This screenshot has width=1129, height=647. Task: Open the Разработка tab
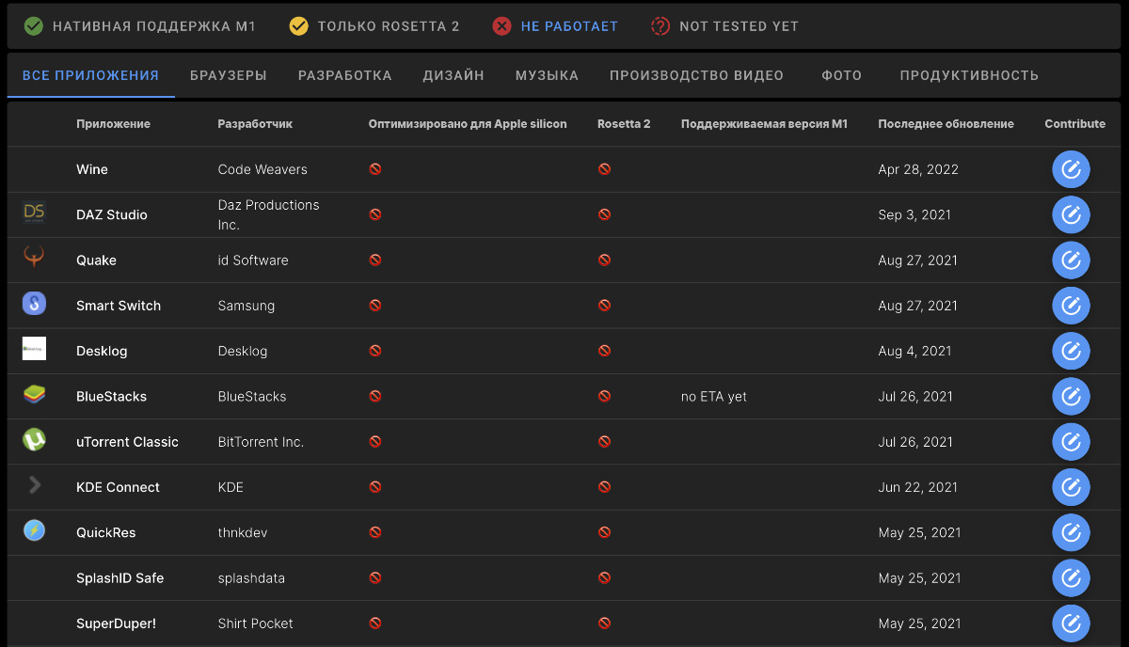[344, 75]
